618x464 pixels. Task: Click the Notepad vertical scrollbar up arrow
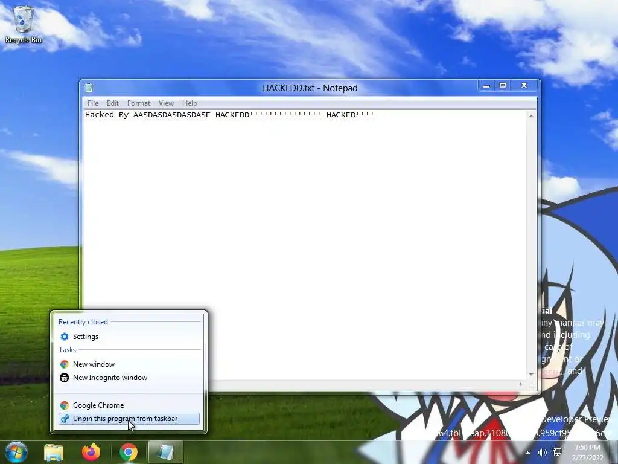[x=531, y=115]
